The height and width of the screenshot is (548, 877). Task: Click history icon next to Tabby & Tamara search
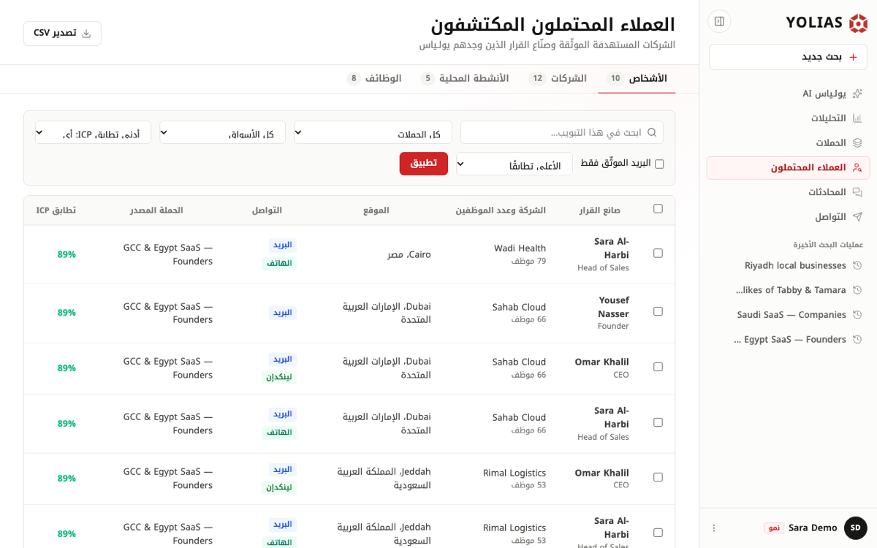857,290
